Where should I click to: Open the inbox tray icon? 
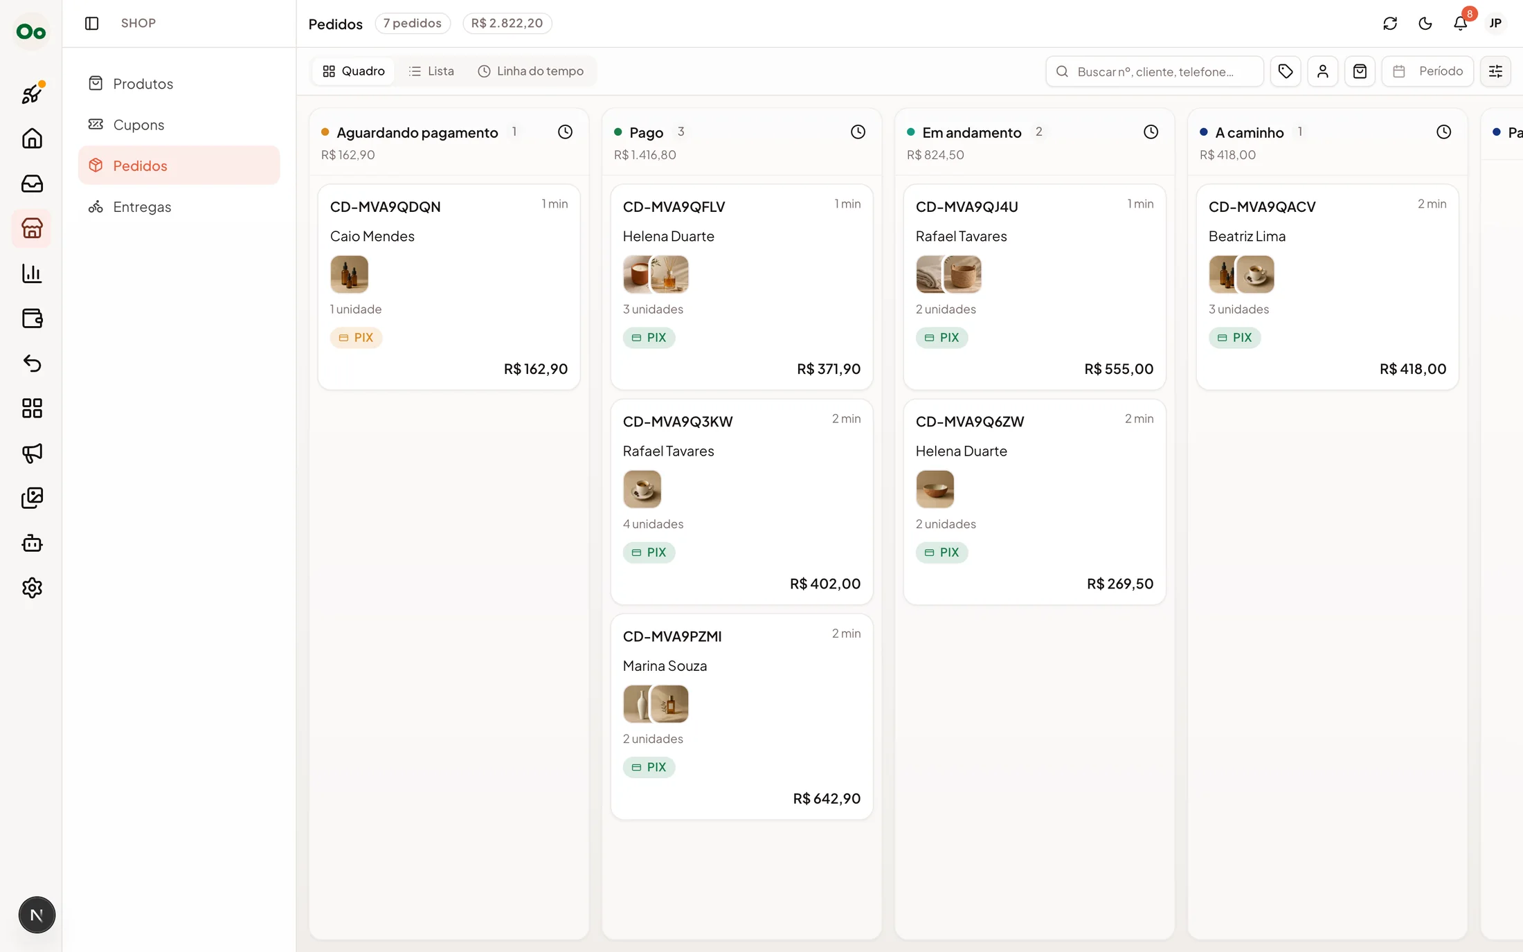pos(32,183)
